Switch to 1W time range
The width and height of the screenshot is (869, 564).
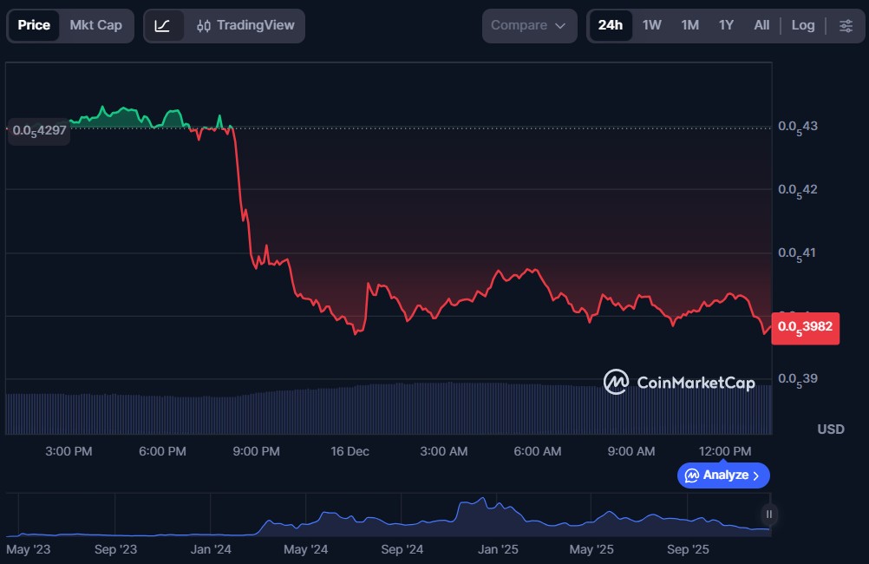point(651,25)
